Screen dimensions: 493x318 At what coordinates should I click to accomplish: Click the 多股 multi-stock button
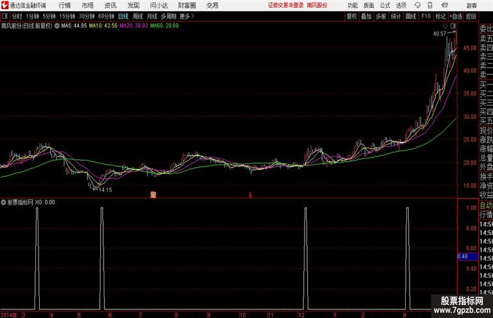[x=381, y=16]
